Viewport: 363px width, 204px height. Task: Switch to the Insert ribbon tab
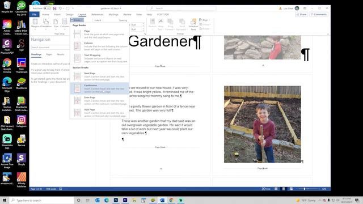pyautogui.click(x=57, y=14)
